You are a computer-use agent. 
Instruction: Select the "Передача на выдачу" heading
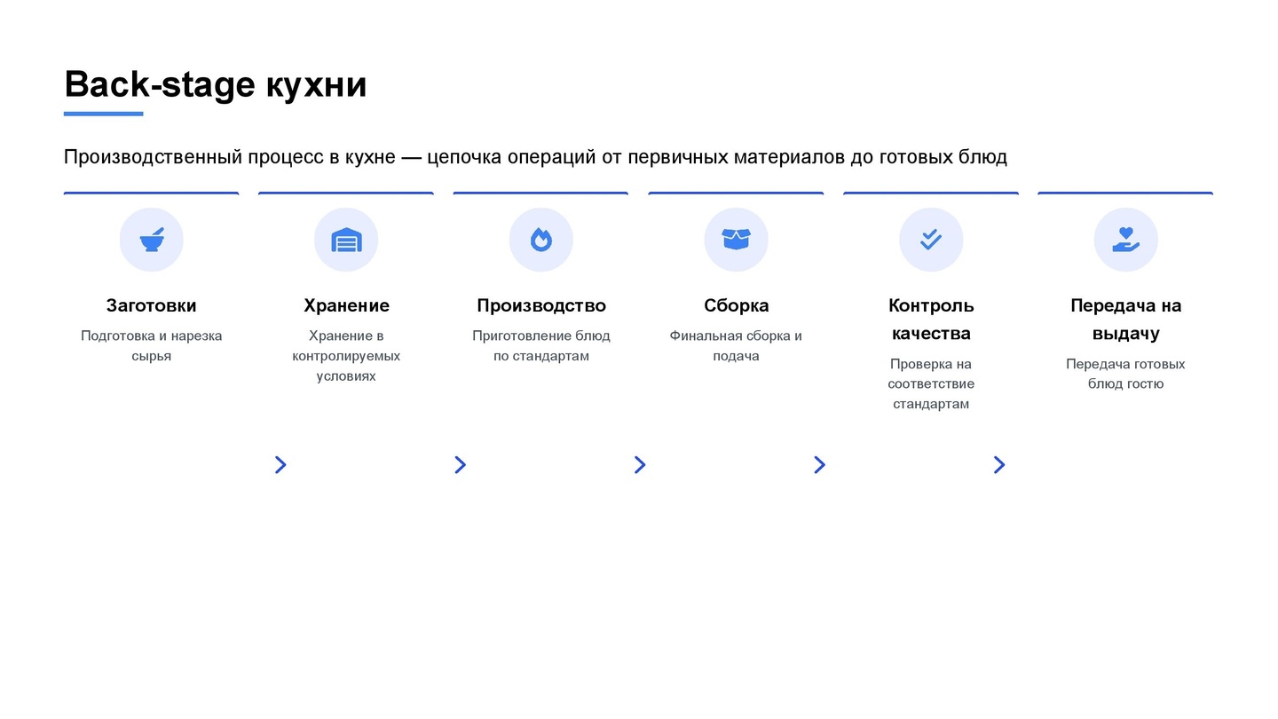click(1126, 320)
